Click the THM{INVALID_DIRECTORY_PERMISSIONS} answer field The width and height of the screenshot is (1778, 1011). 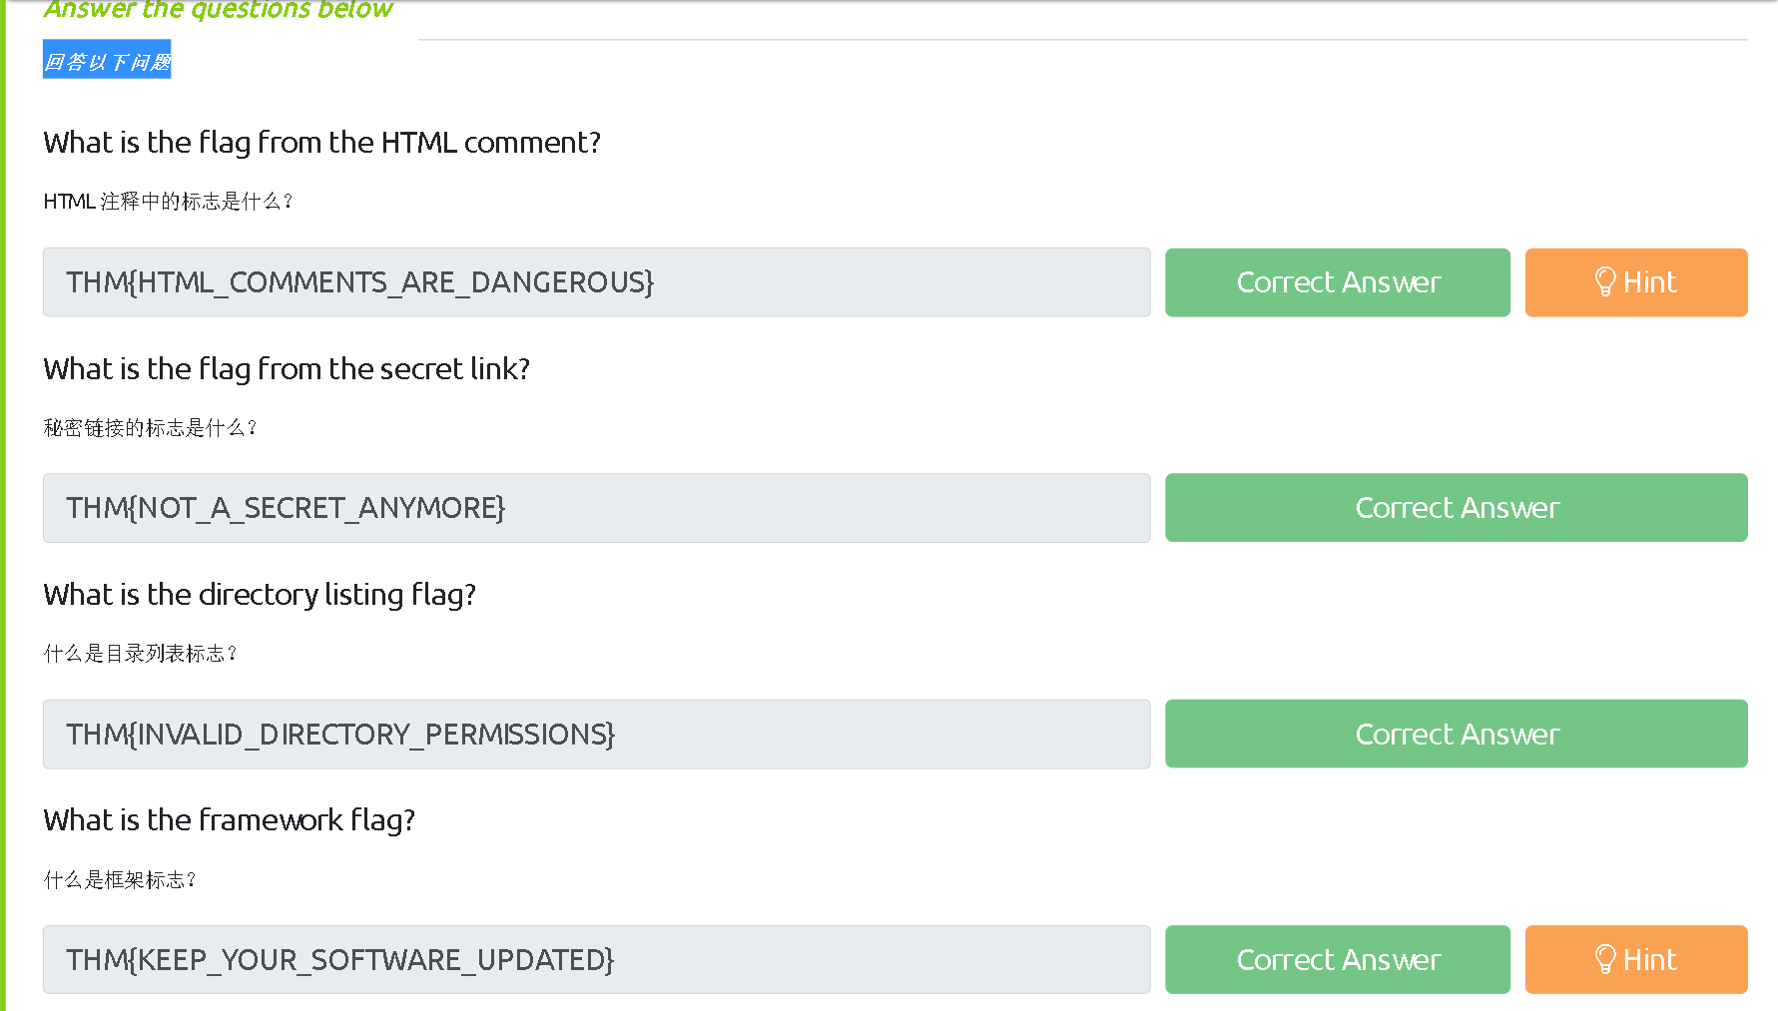[596, 735]
